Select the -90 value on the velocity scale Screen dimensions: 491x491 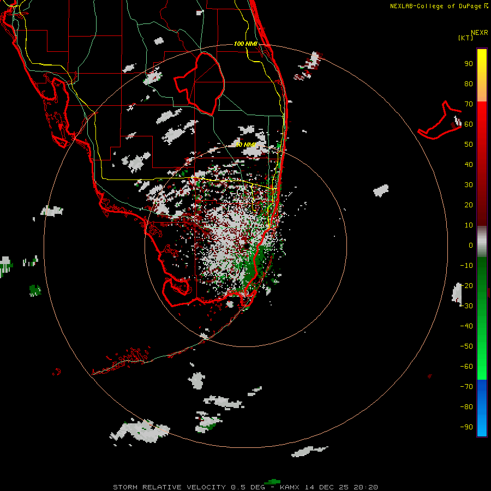click(x=466, y=427)
